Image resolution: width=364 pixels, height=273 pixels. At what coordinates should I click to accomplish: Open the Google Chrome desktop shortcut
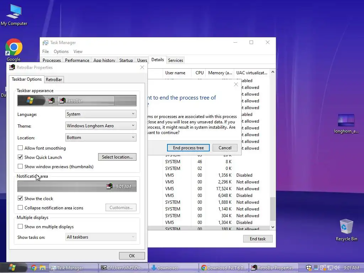(14, 50)
